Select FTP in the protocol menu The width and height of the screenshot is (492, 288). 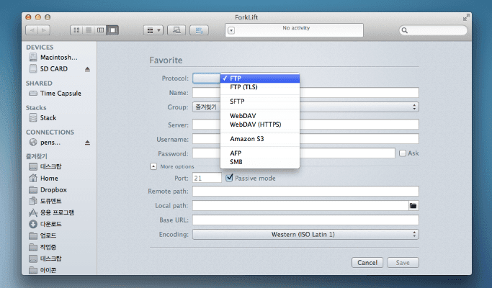point(260,78)
